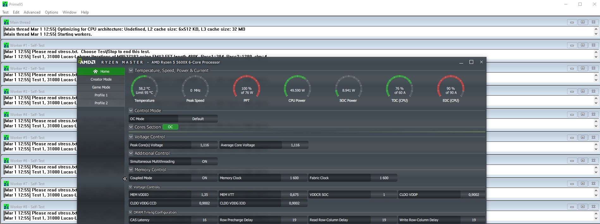Click the OC Mode Default value
600x224 pixels.
[198, 119]
